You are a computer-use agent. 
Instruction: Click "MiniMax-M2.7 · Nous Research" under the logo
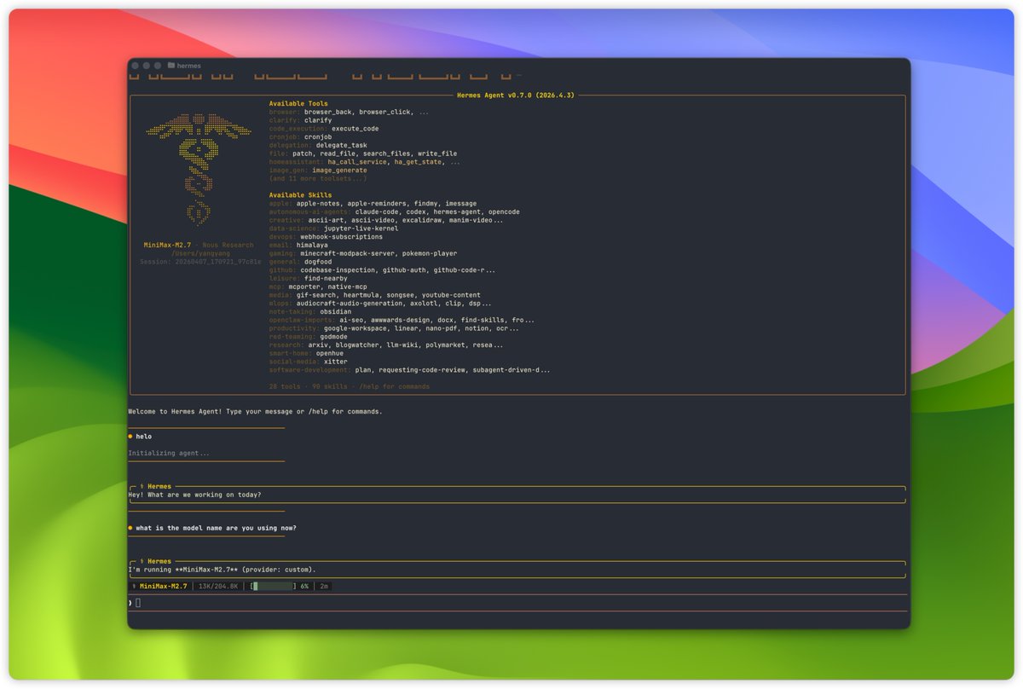tap(199, 245)
